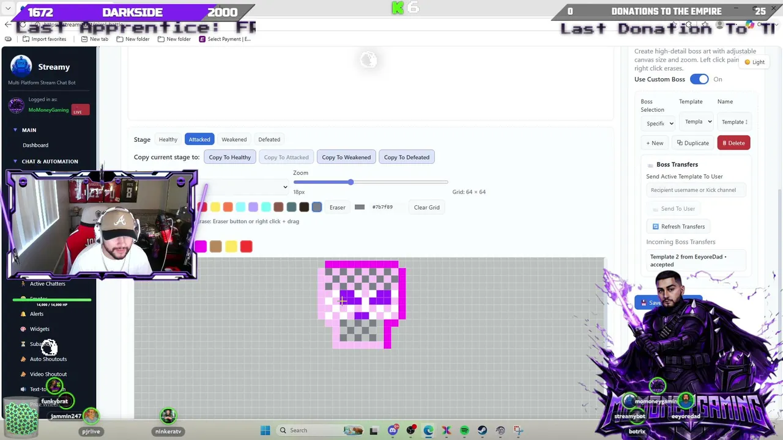Open the New tab bookmark
This screenshot has width=783, height=440.
click(x=94, y=39)
